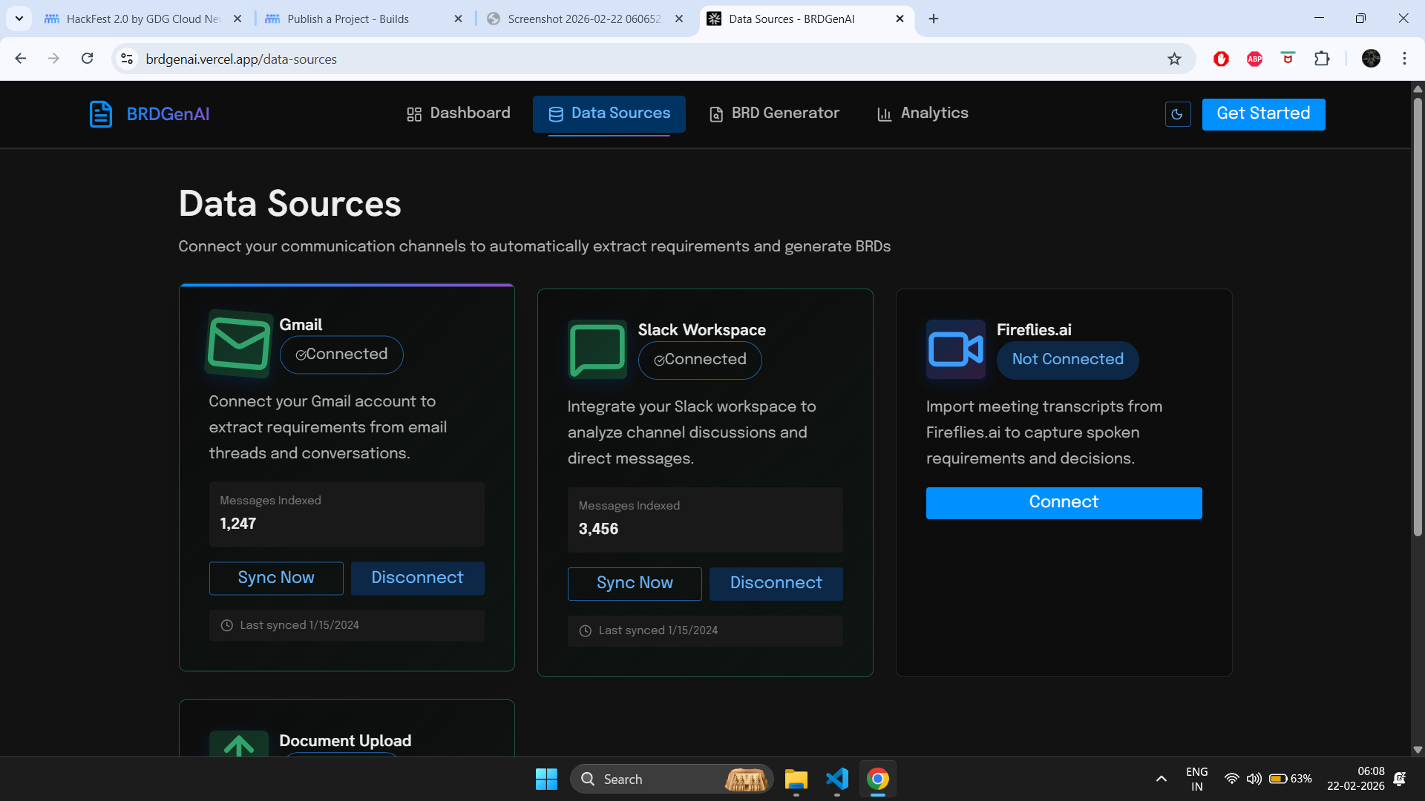Click the taskbar Search box
Screen dimensions: 1425x801
(x=672, y=779)
